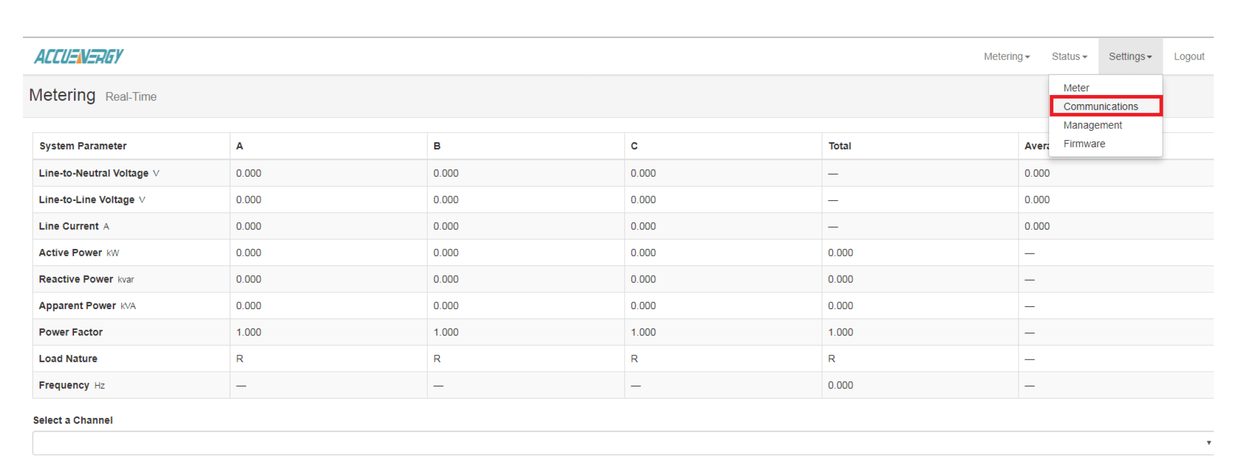
Task: Select the Frequency row label
Action: 64,385
